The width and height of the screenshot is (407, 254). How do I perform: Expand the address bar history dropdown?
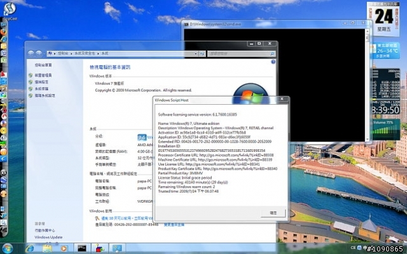tap(196, 53)
